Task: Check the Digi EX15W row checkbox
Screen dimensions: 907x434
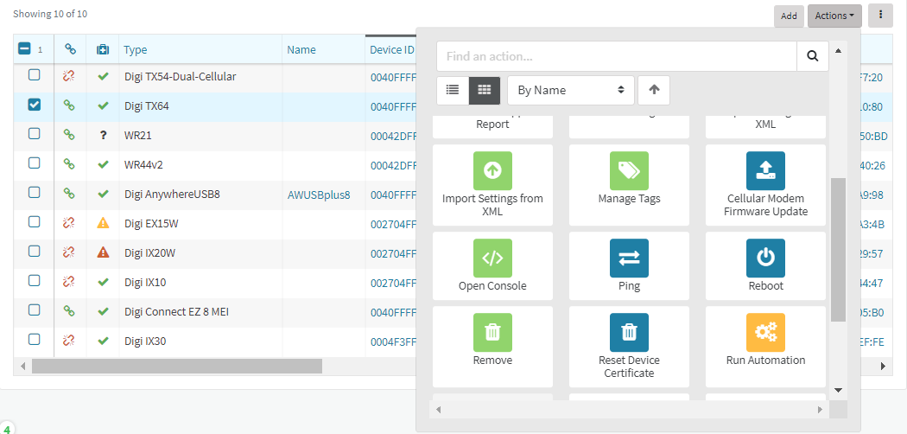Action: pyautogui.click(x=35, y=221)
